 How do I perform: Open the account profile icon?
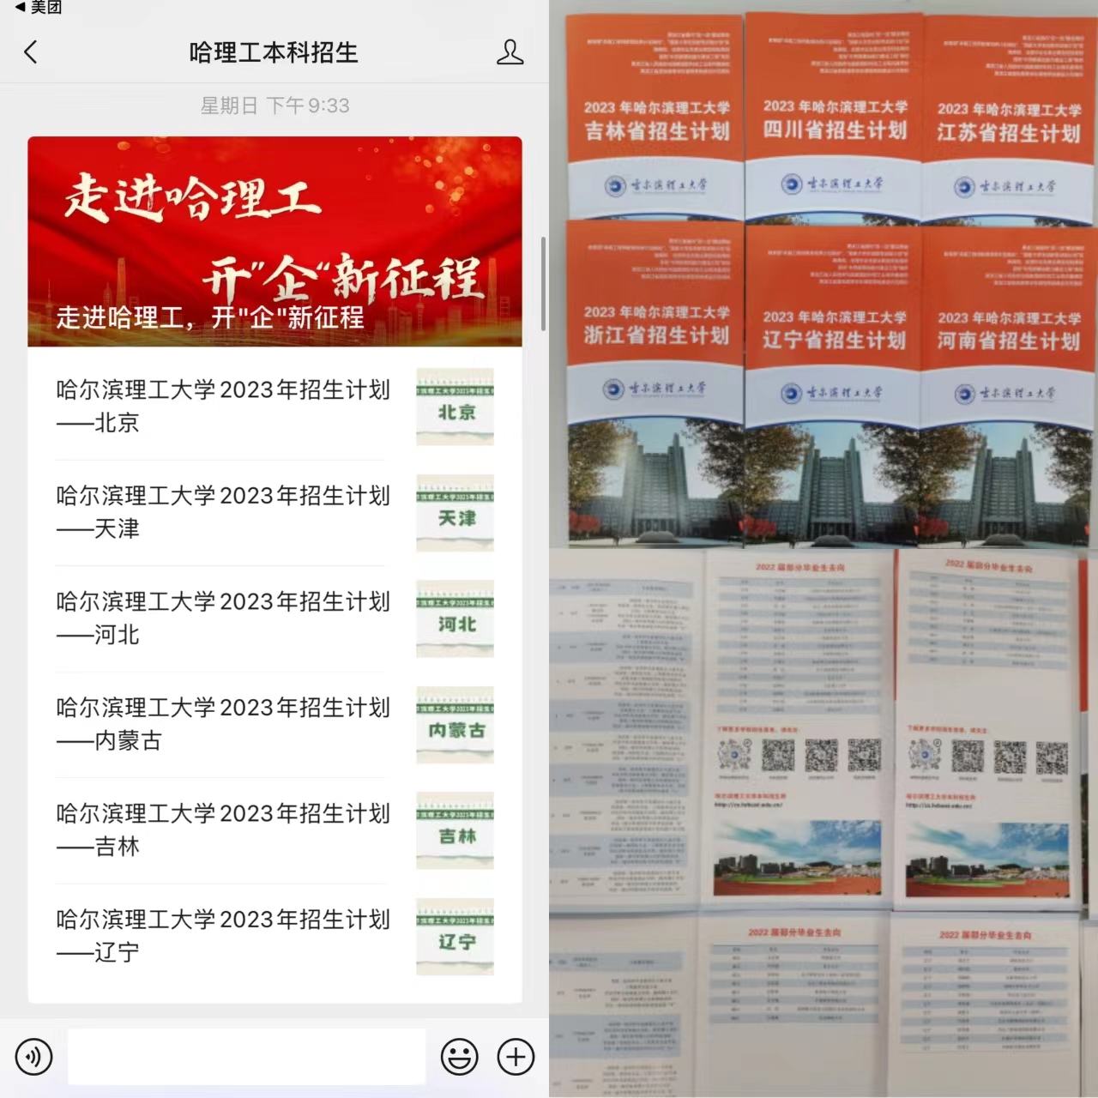[510, 52]
